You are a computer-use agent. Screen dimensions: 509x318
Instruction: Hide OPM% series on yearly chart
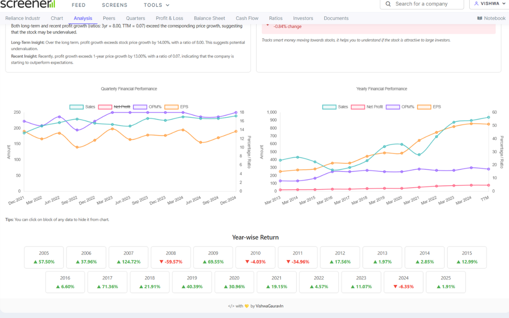[401, 107]
